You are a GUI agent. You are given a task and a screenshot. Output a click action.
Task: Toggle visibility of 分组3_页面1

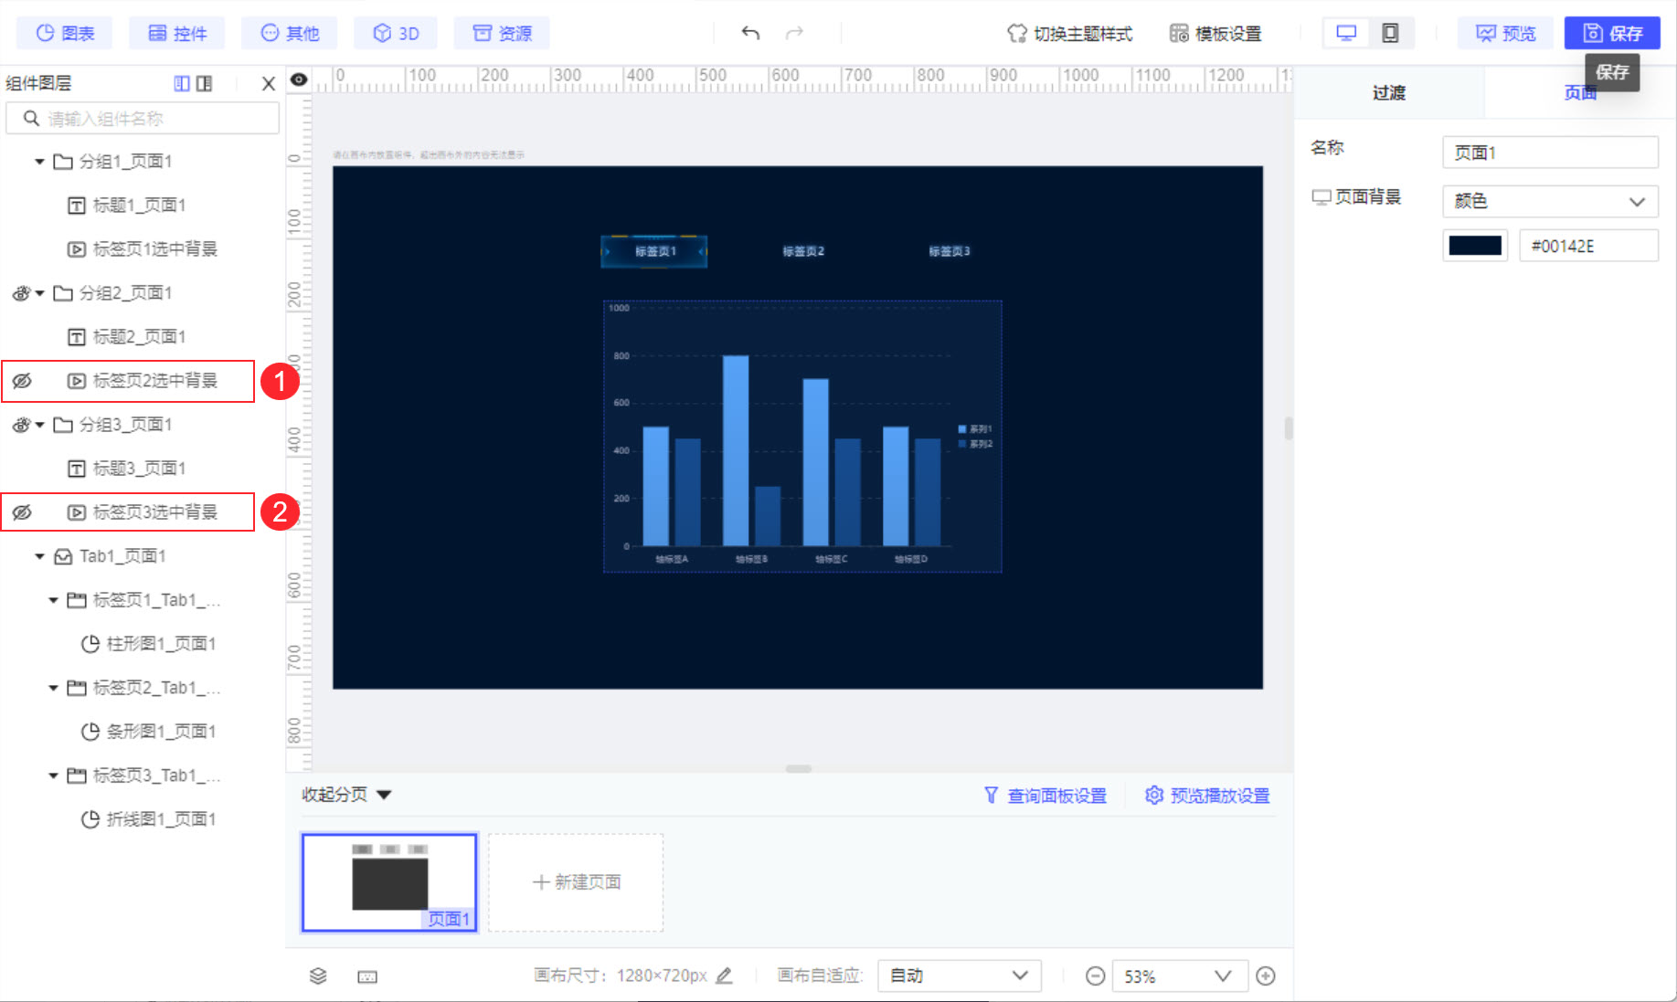tap(20, 425)
